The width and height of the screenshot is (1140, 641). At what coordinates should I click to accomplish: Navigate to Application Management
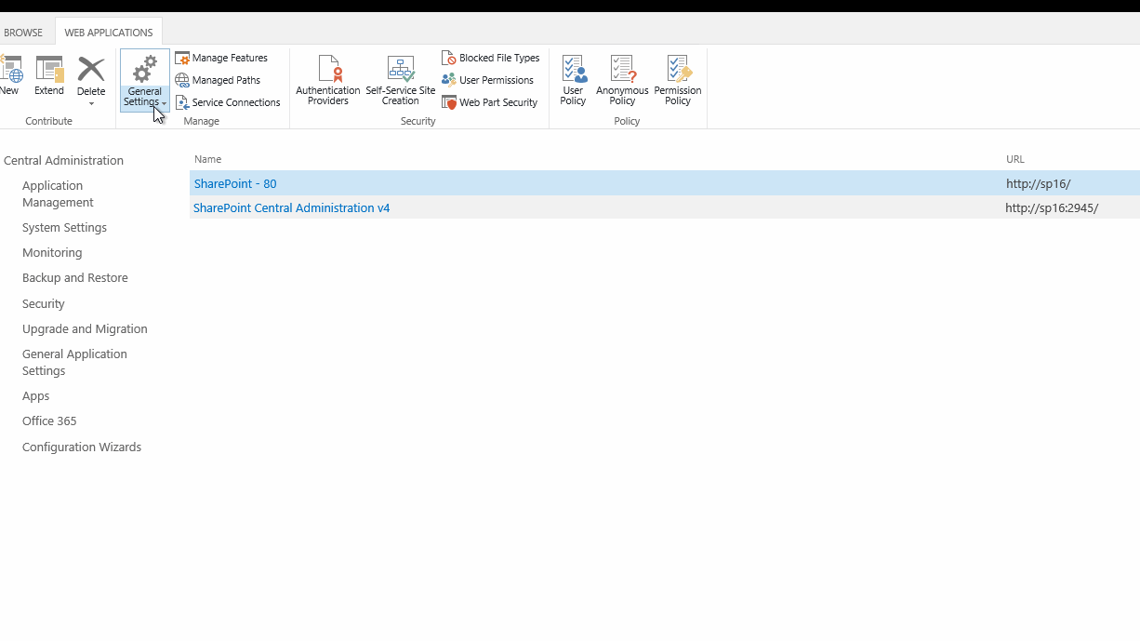tap(52, 194)
